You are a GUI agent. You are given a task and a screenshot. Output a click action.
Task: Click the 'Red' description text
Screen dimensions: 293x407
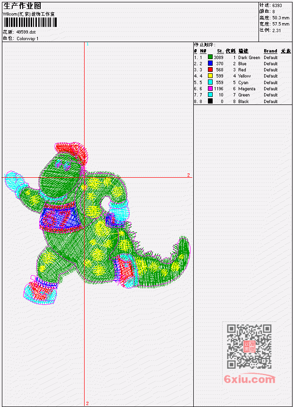pos(242,70)
